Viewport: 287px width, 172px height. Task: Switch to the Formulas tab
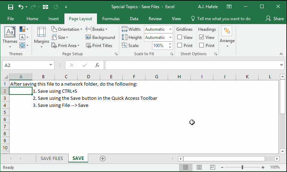click(111, 19)
